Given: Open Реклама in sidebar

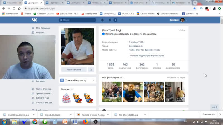Looking at the screenshot, I should 40,81.
